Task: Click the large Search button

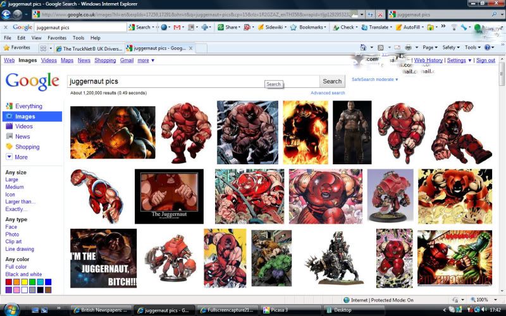Action: (332, 82)
